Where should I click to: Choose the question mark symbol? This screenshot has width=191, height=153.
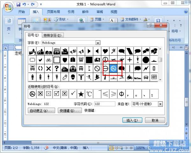pos(57,68)
